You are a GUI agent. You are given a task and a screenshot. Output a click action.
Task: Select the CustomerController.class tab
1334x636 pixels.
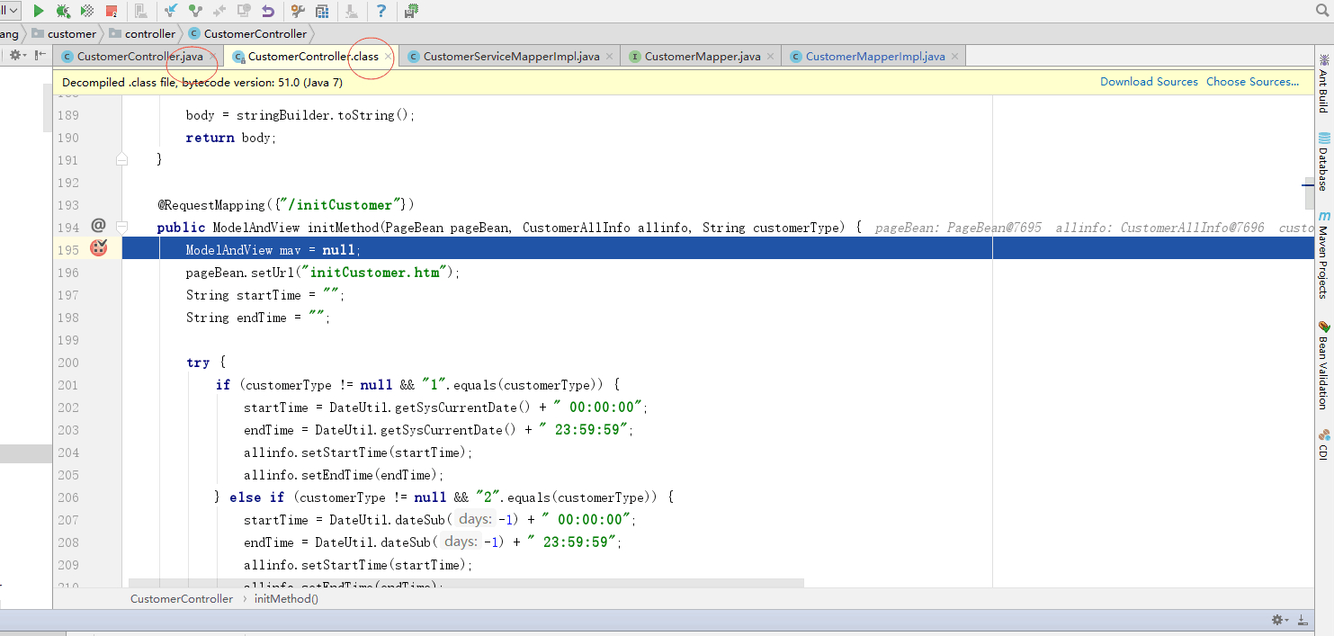click(313, 56)
